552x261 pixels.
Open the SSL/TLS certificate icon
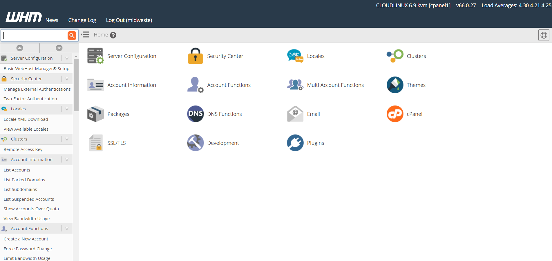95,143
